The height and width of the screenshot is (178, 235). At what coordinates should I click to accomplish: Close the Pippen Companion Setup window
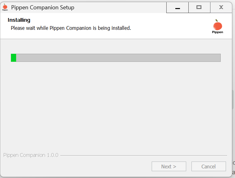pyautogui.click(x=221, y=7)
